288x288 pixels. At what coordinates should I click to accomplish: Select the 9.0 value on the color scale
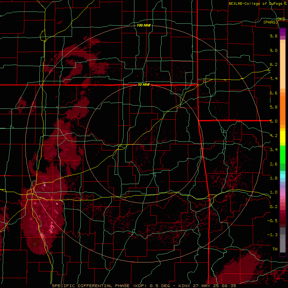point(274,50)
